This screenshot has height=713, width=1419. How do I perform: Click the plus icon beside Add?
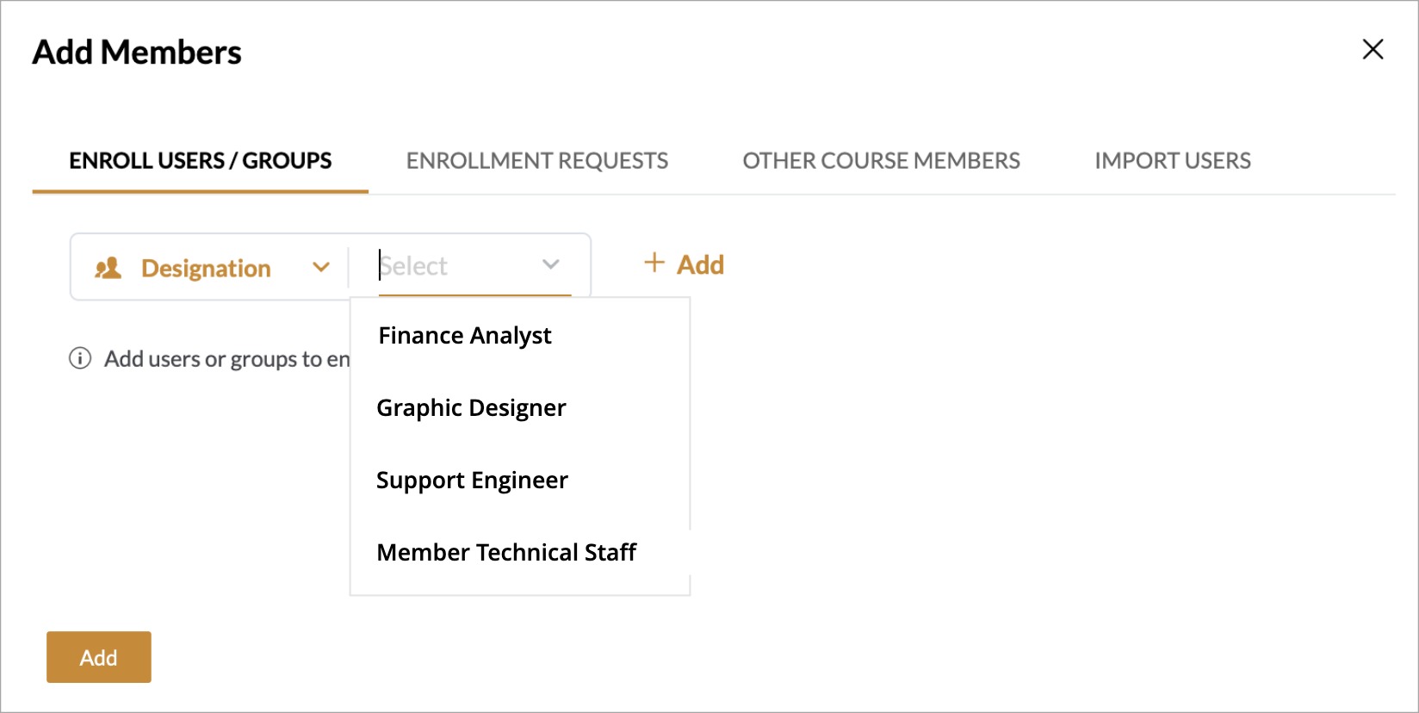click(654, 263)
